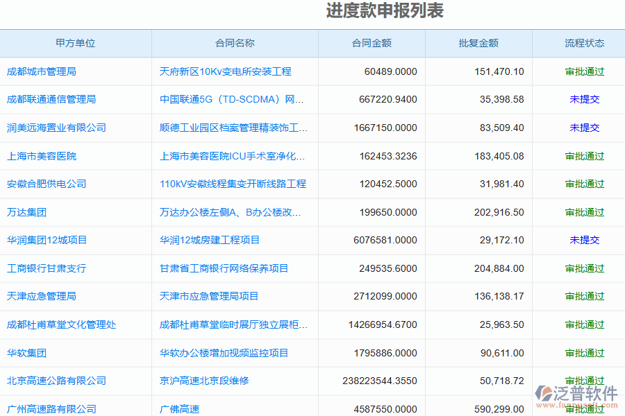Select 上海市美容医院 client entry
Image resolution: width=625 pixels, height=416 pixels.
(x=43, y=155)
